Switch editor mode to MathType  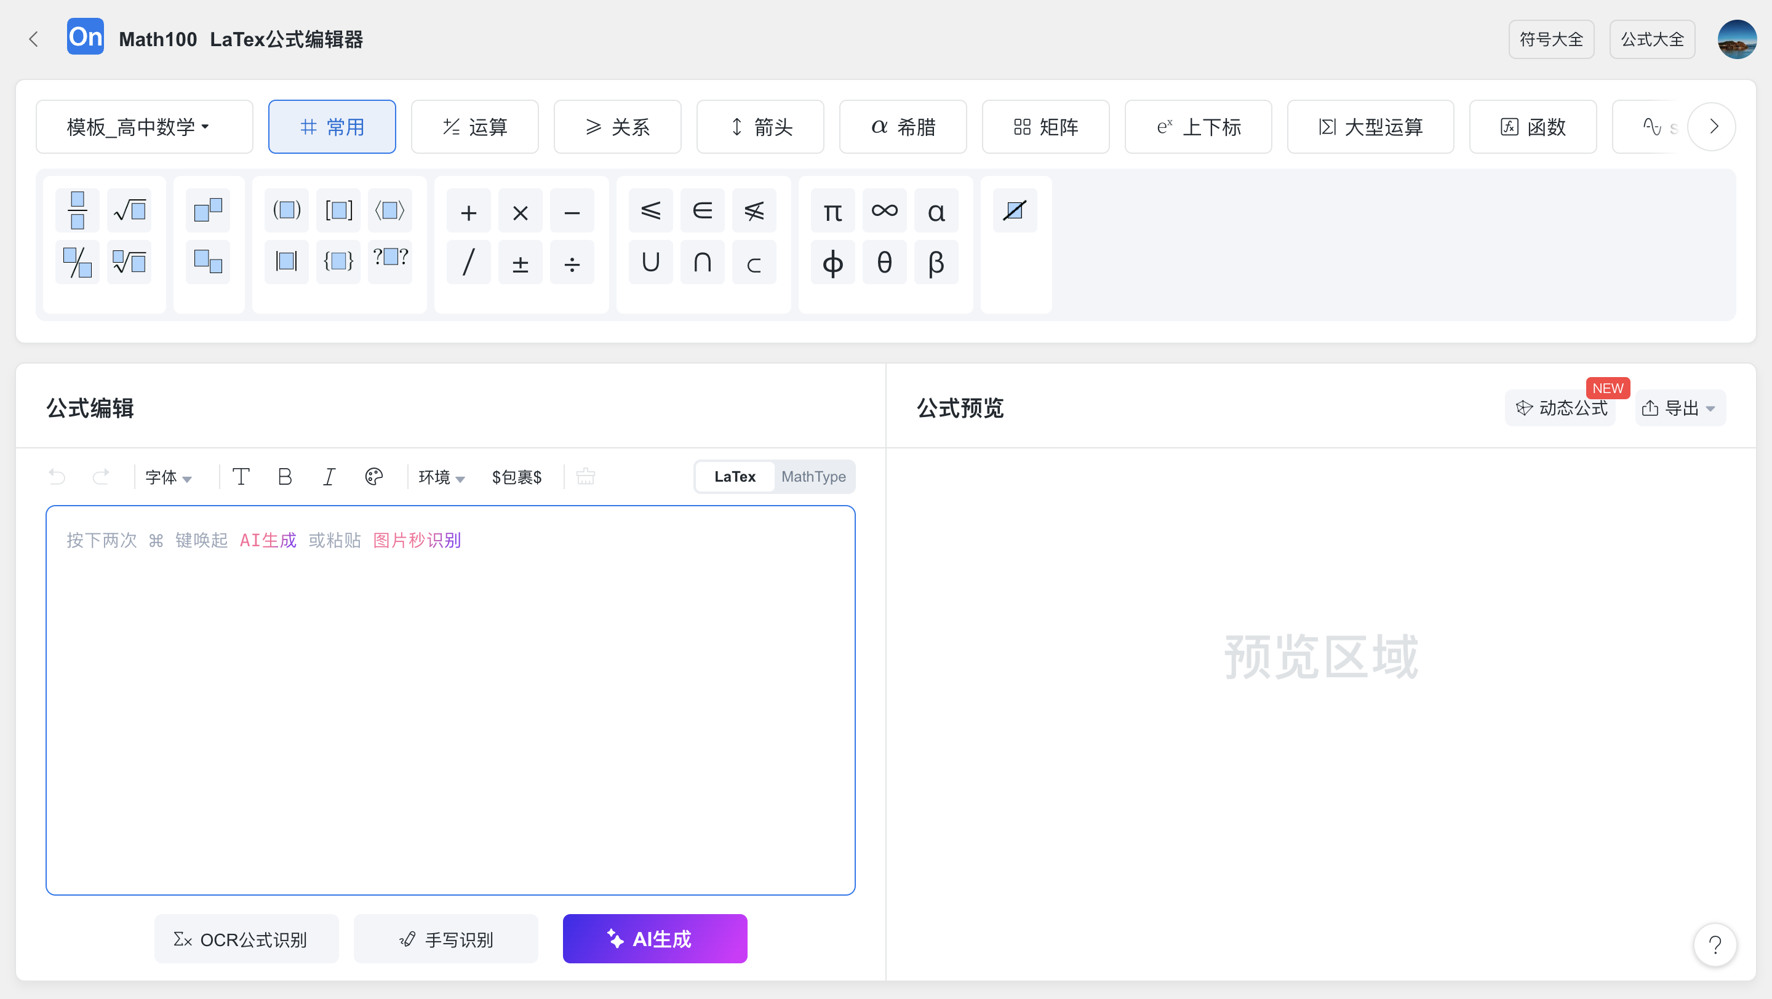pos(813,477)
